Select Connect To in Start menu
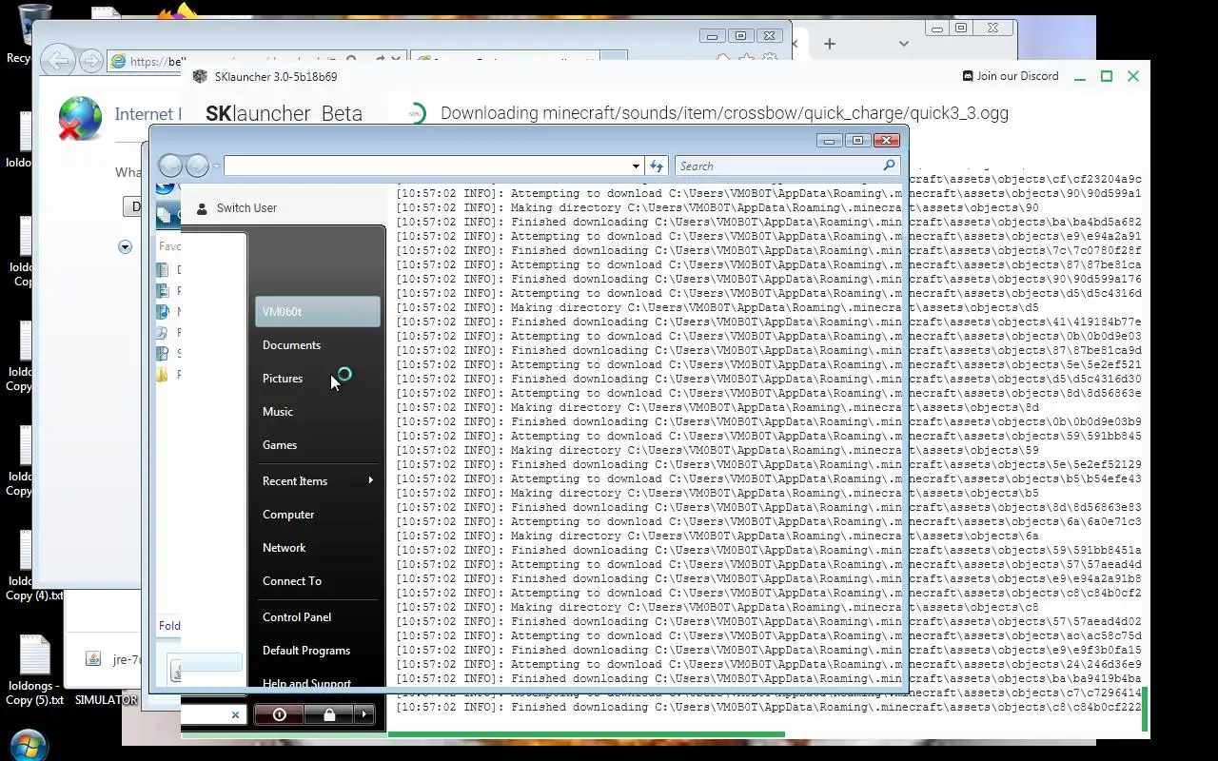1218x761 pixels. (x=292, y=581)
